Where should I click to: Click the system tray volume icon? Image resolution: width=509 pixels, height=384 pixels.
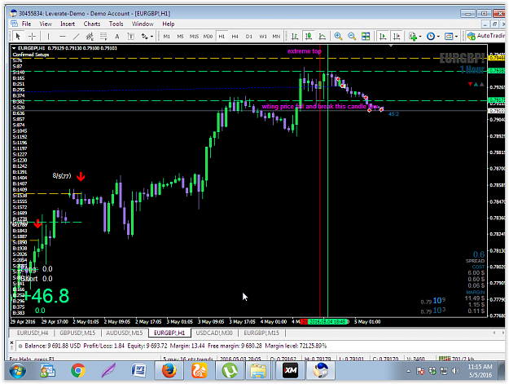point(456,371)
